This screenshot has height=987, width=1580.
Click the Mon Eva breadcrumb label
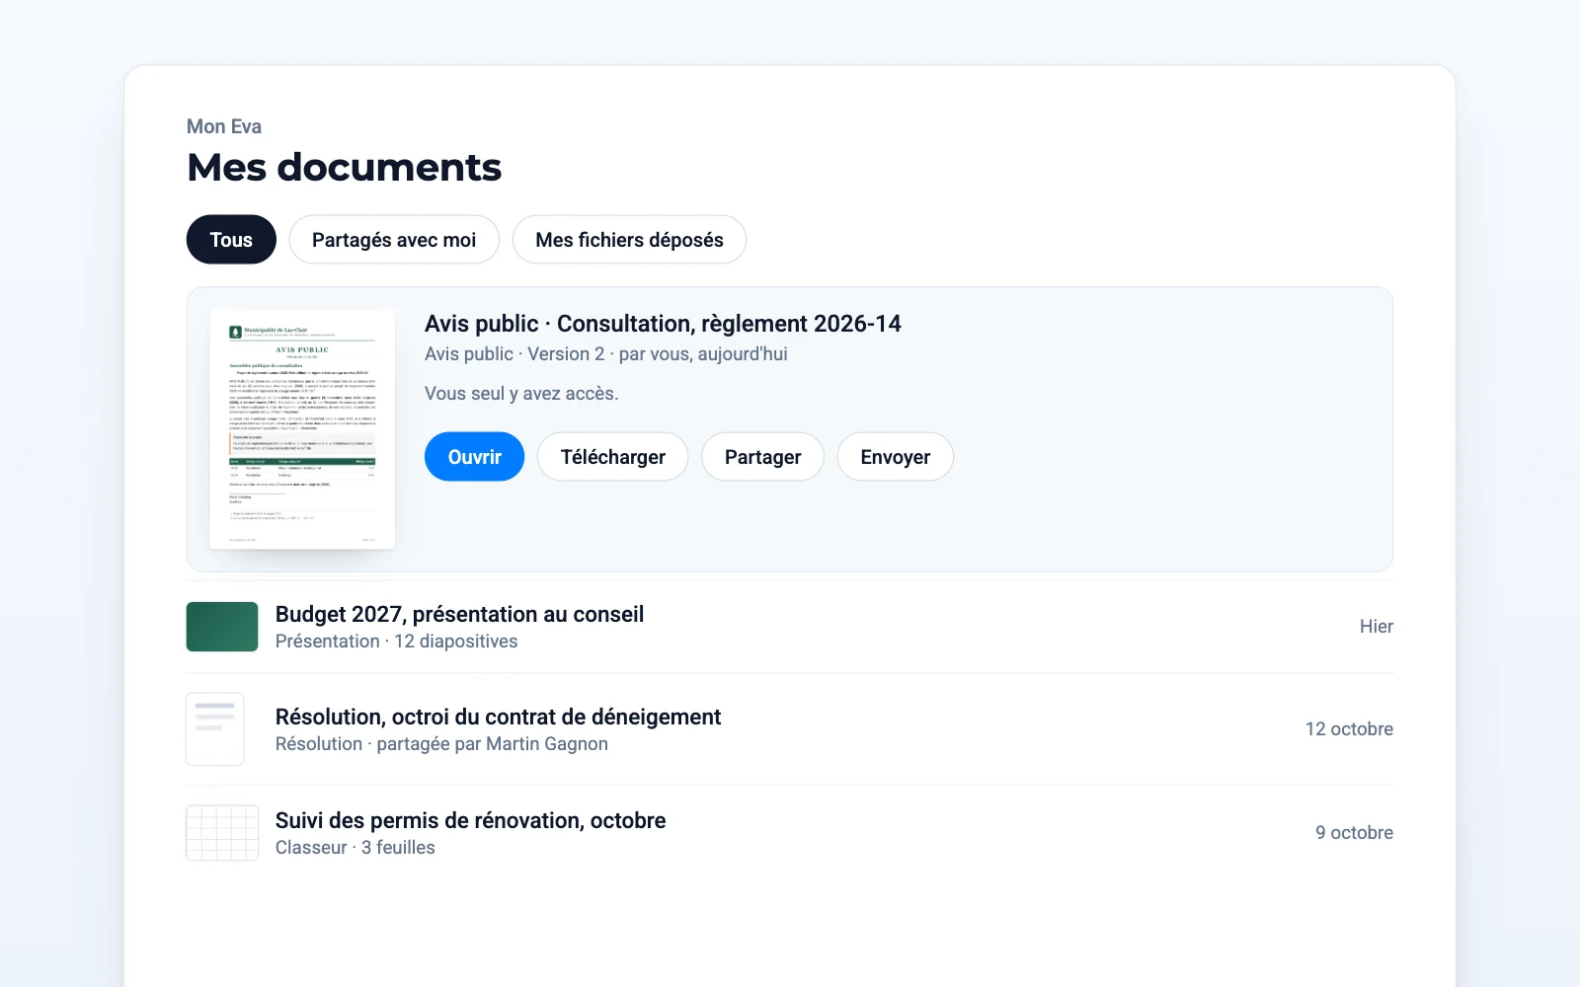coord(224,126)
